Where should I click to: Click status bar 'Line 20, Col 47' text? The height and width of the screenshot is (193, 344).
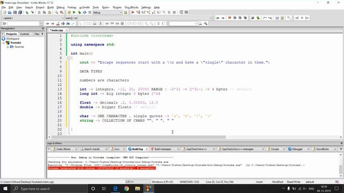(x=219, y=182)
